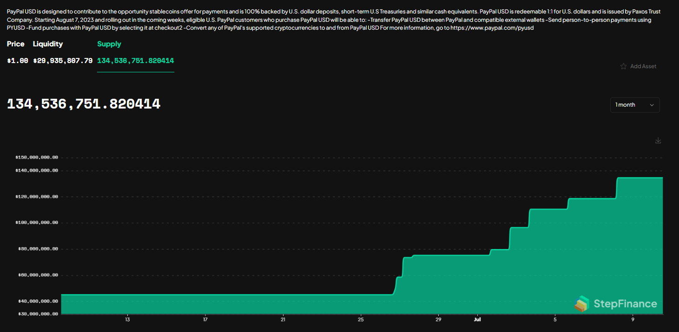
Task: Toggle the Liquidity metric on
Action: (47, 44)
